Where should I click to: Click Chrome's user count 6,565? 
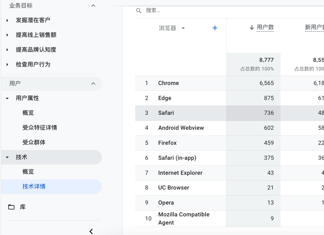266,83
